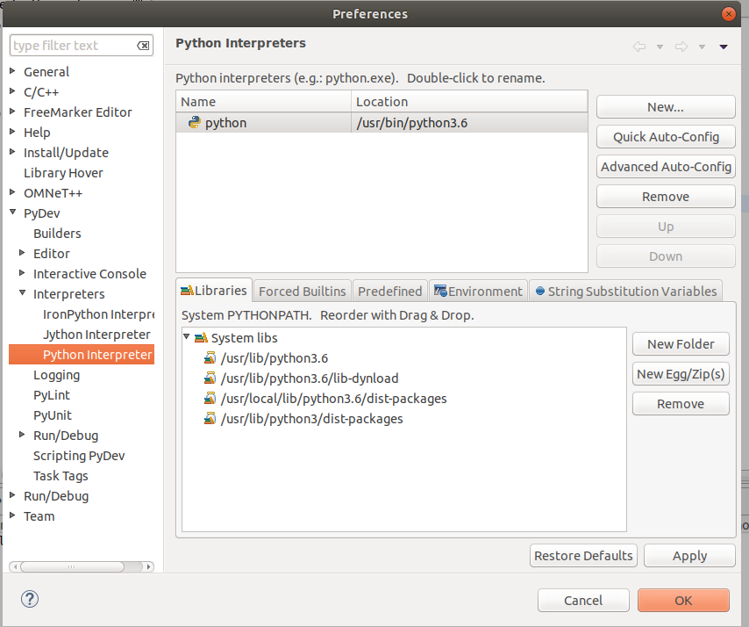Expand Run/Debug under PyDev
Viewport: 749px width, 627px height.
(22, 435)
